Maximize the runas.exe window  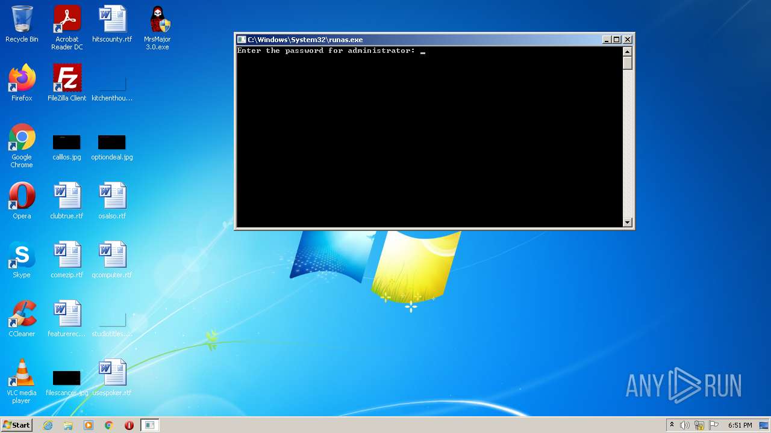tap(616, 40)
